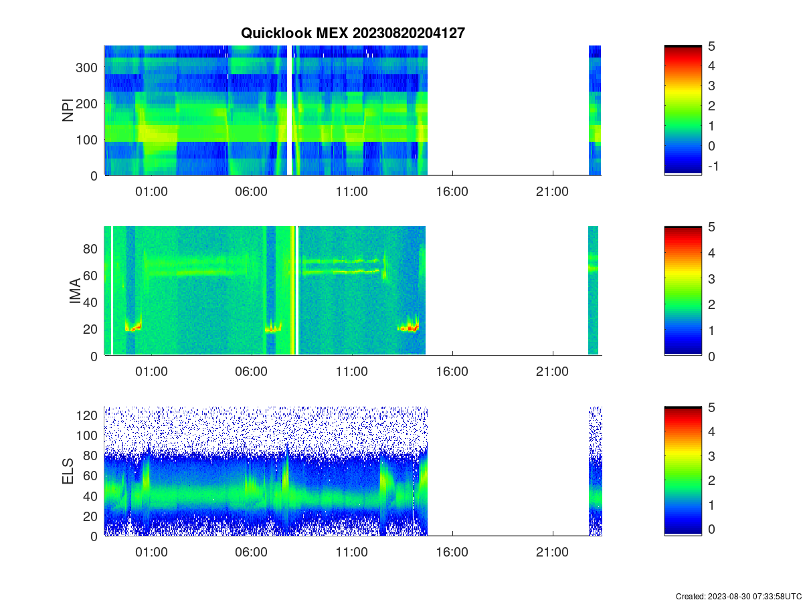Click the 5 label on NPI colorbar
The height and width of the screenshot is (602, 803).
click(x=711, y=46)
